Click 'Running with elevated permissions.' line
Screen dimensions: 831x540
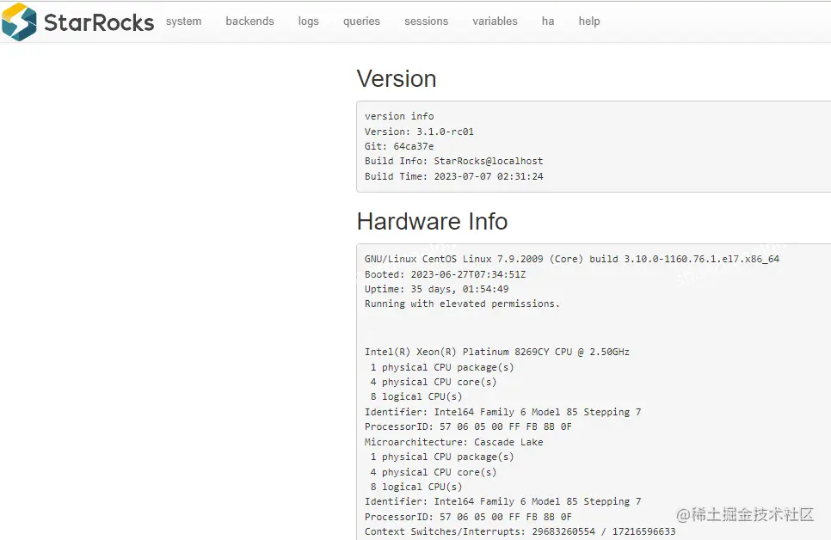point(462,304)
